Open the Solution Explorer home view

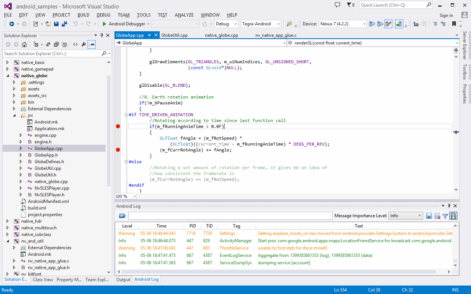24,44
